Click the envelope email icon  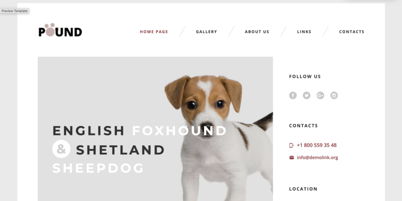[x=292, y=157]
